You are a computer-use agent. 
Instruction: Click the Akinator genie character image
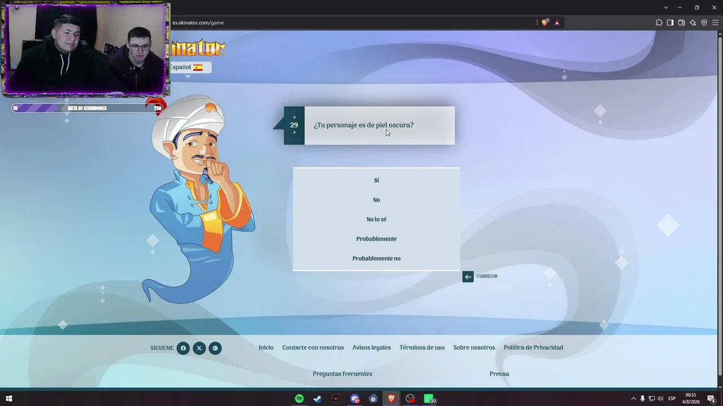click(x=198, y=198)
